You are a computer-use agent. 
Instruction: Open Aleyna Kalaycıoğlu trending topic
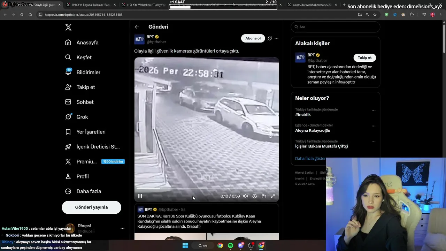313,130
